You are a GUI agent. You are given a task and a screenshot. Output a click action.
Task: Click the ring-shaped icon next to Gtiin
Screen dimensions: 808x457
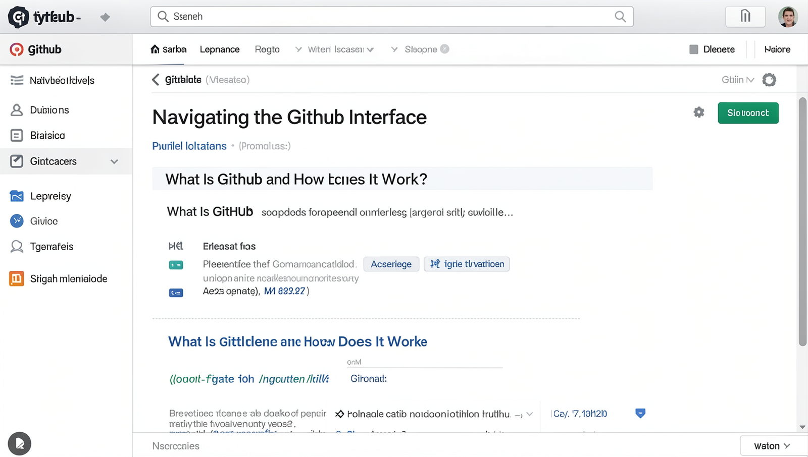(x=769, y=80)
